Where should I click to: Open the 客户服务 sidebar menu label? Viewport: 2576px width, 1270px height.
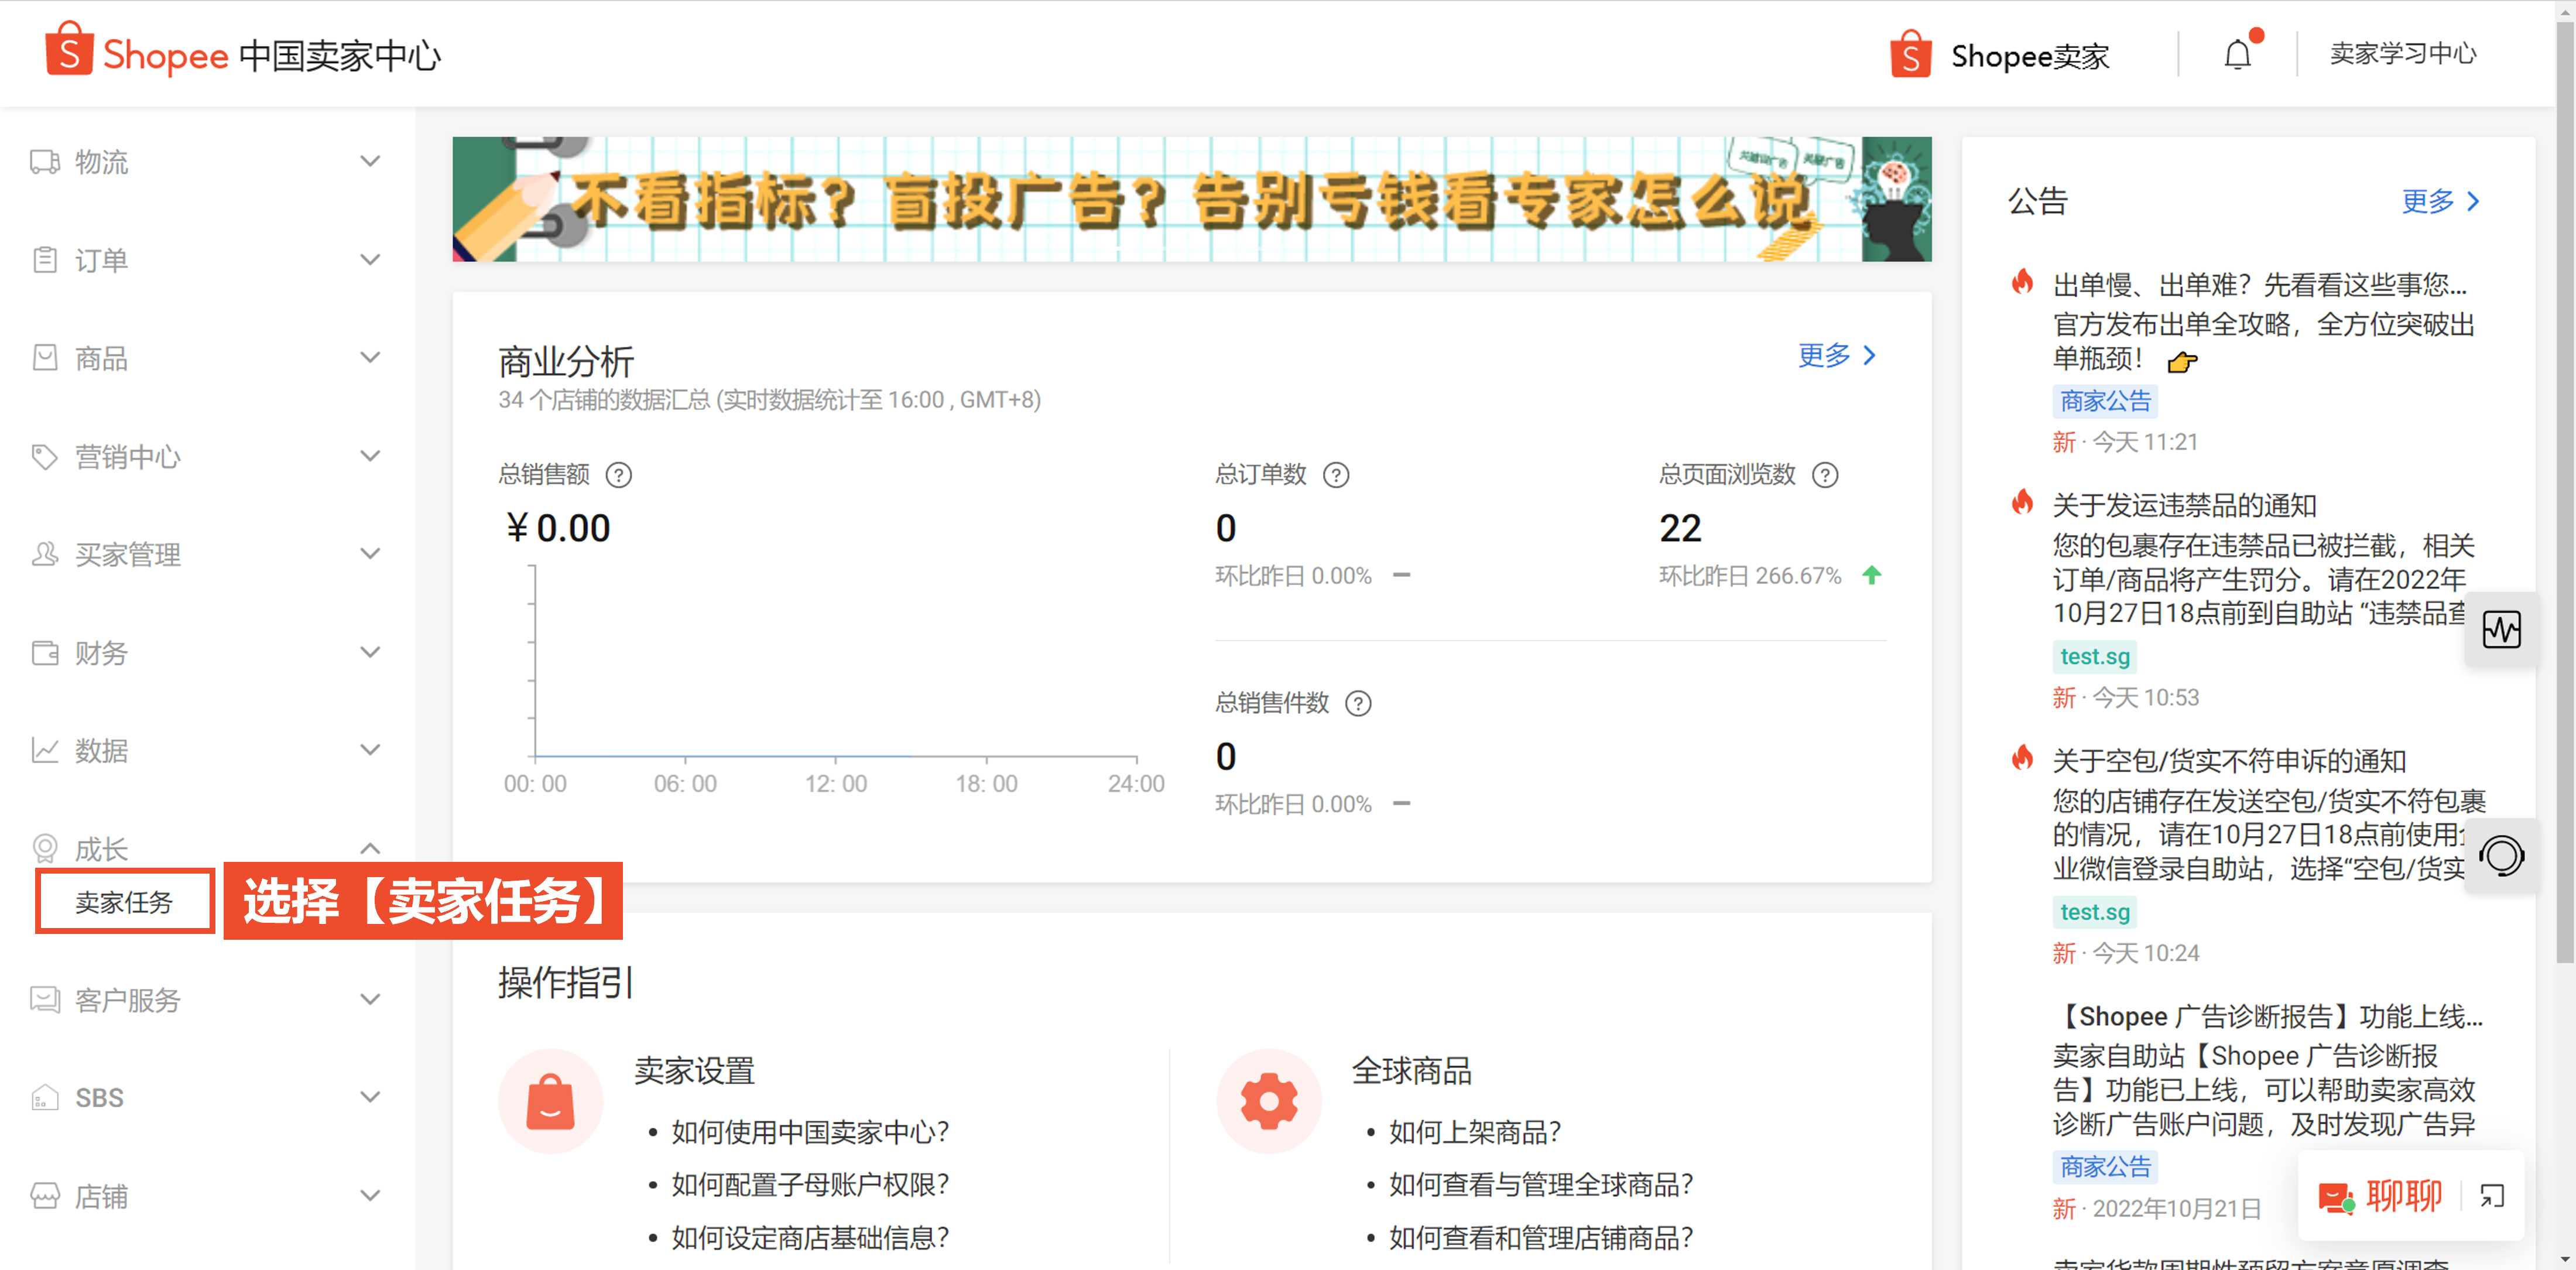coord(128,999)
